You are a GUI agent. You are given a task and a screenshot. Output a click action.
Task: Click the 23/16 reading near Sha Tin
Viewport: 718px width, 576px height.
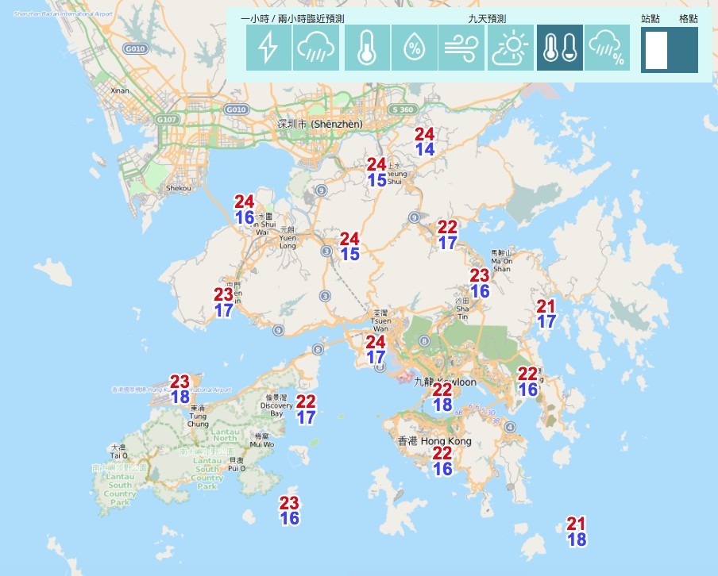click(479, 284)
